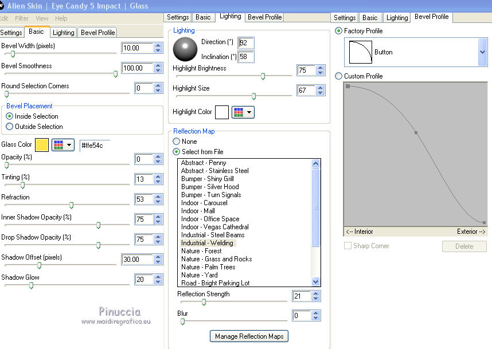Expand the Factory Profile dropdown list
This screenshot has height=349, width=492.
[482, 52]
